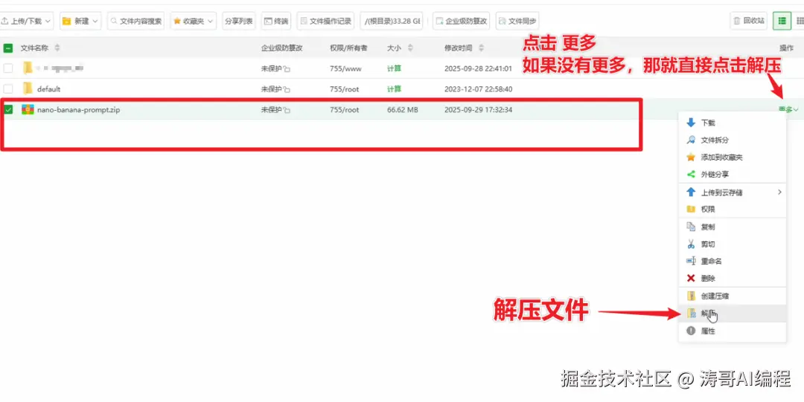The height and width of the screenshot is (402, 804).
Task: Expand the 收藏夹 favorites dropdown
Action: [x=194, y=21]
